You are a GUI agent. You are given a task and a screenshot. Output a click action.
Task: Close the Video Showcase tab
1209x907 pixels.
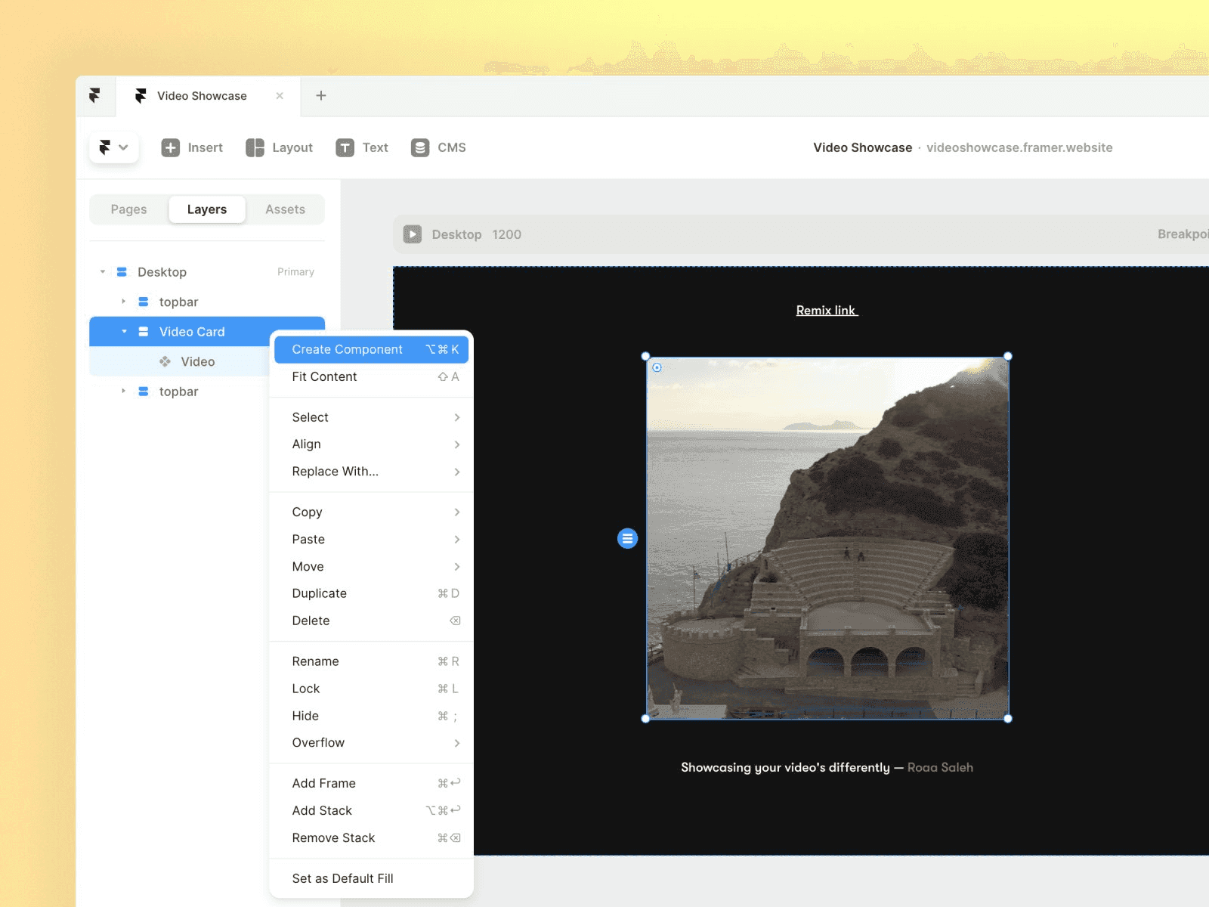pos(280,95)
